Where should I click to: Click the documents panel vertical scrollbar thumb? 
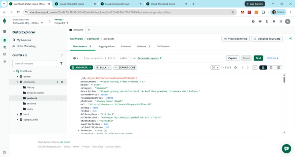pyautogui.click(x=284, y=80)
